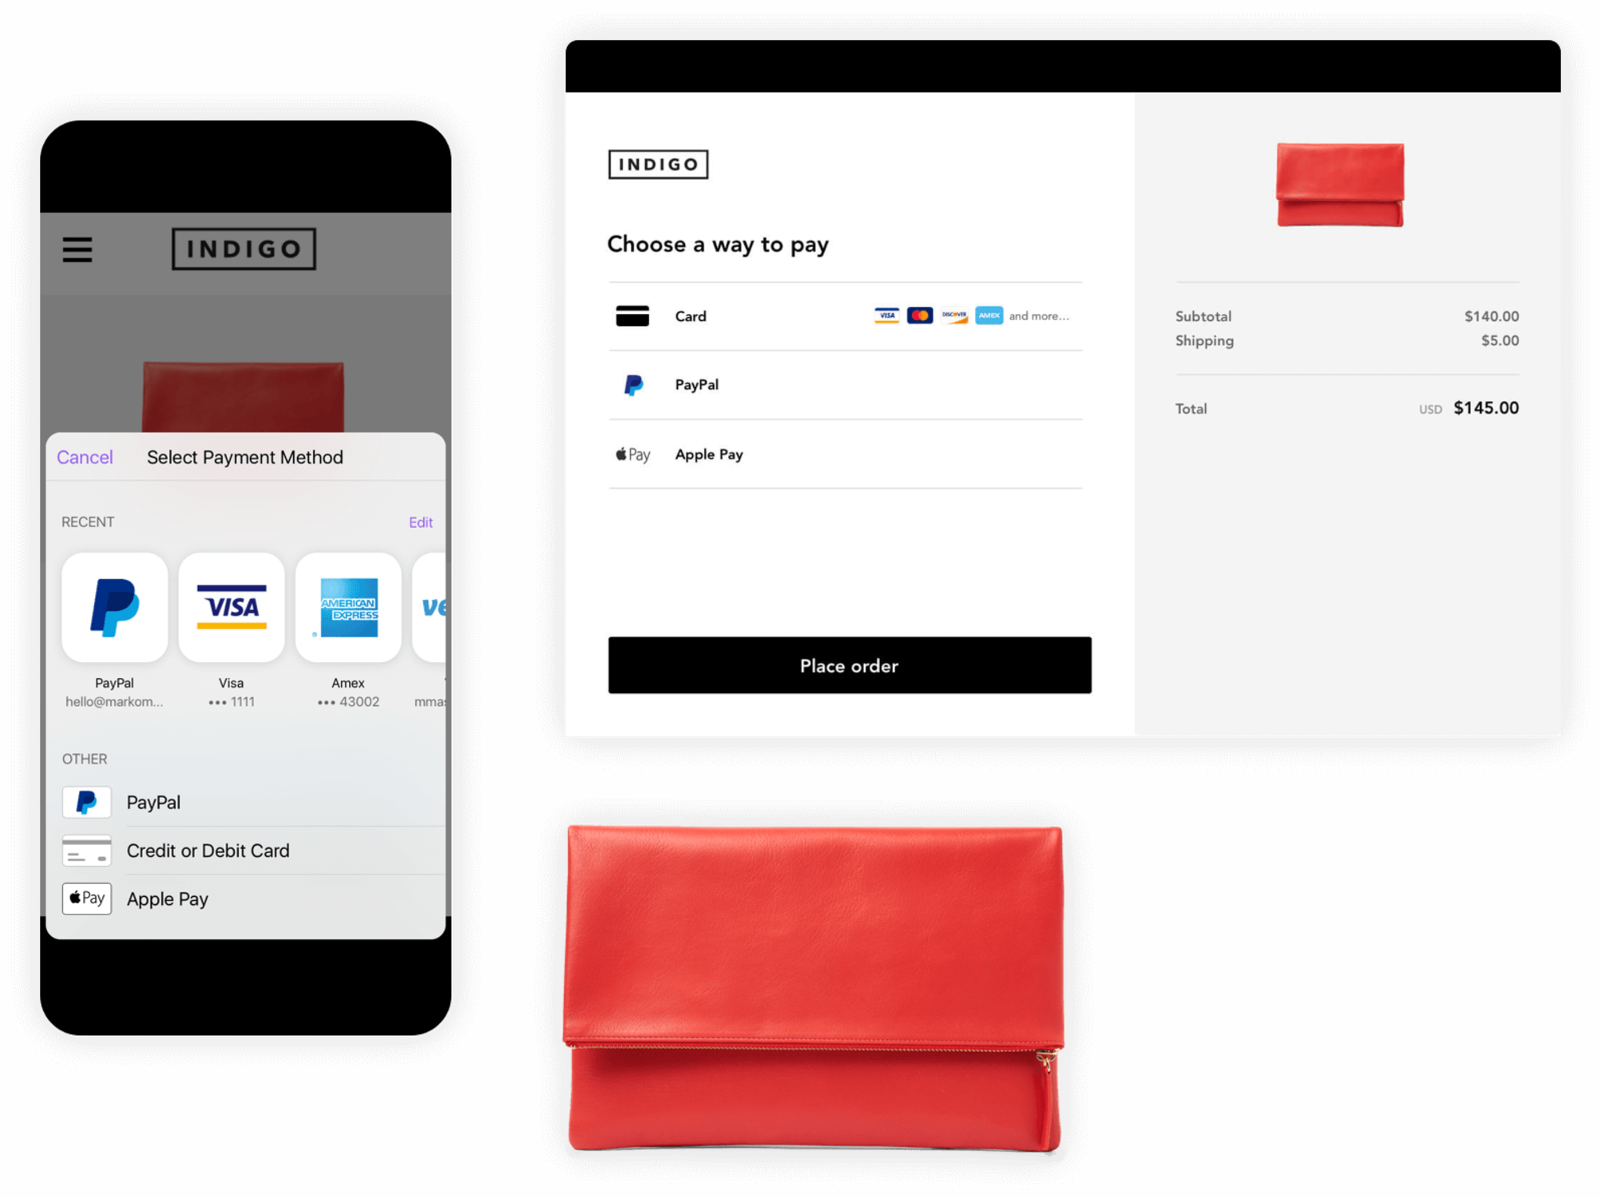Click the PayPal icon in checkout
Screen dimensions: 1601x1198
click(x=634, y=384)
